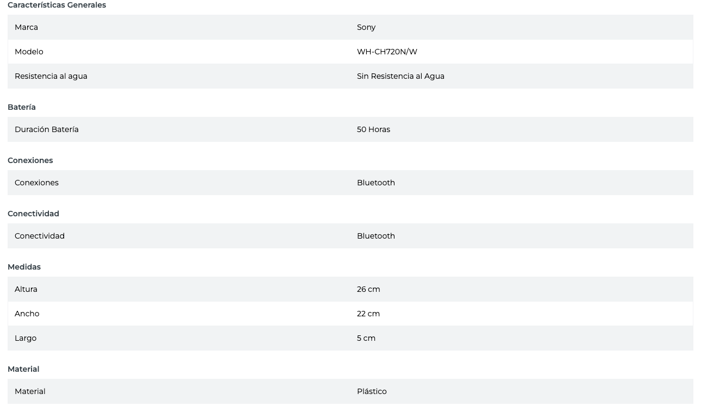Click the Modelo row label
The width and height of the screenshot is (701, 406).
[x=29, y=52]
